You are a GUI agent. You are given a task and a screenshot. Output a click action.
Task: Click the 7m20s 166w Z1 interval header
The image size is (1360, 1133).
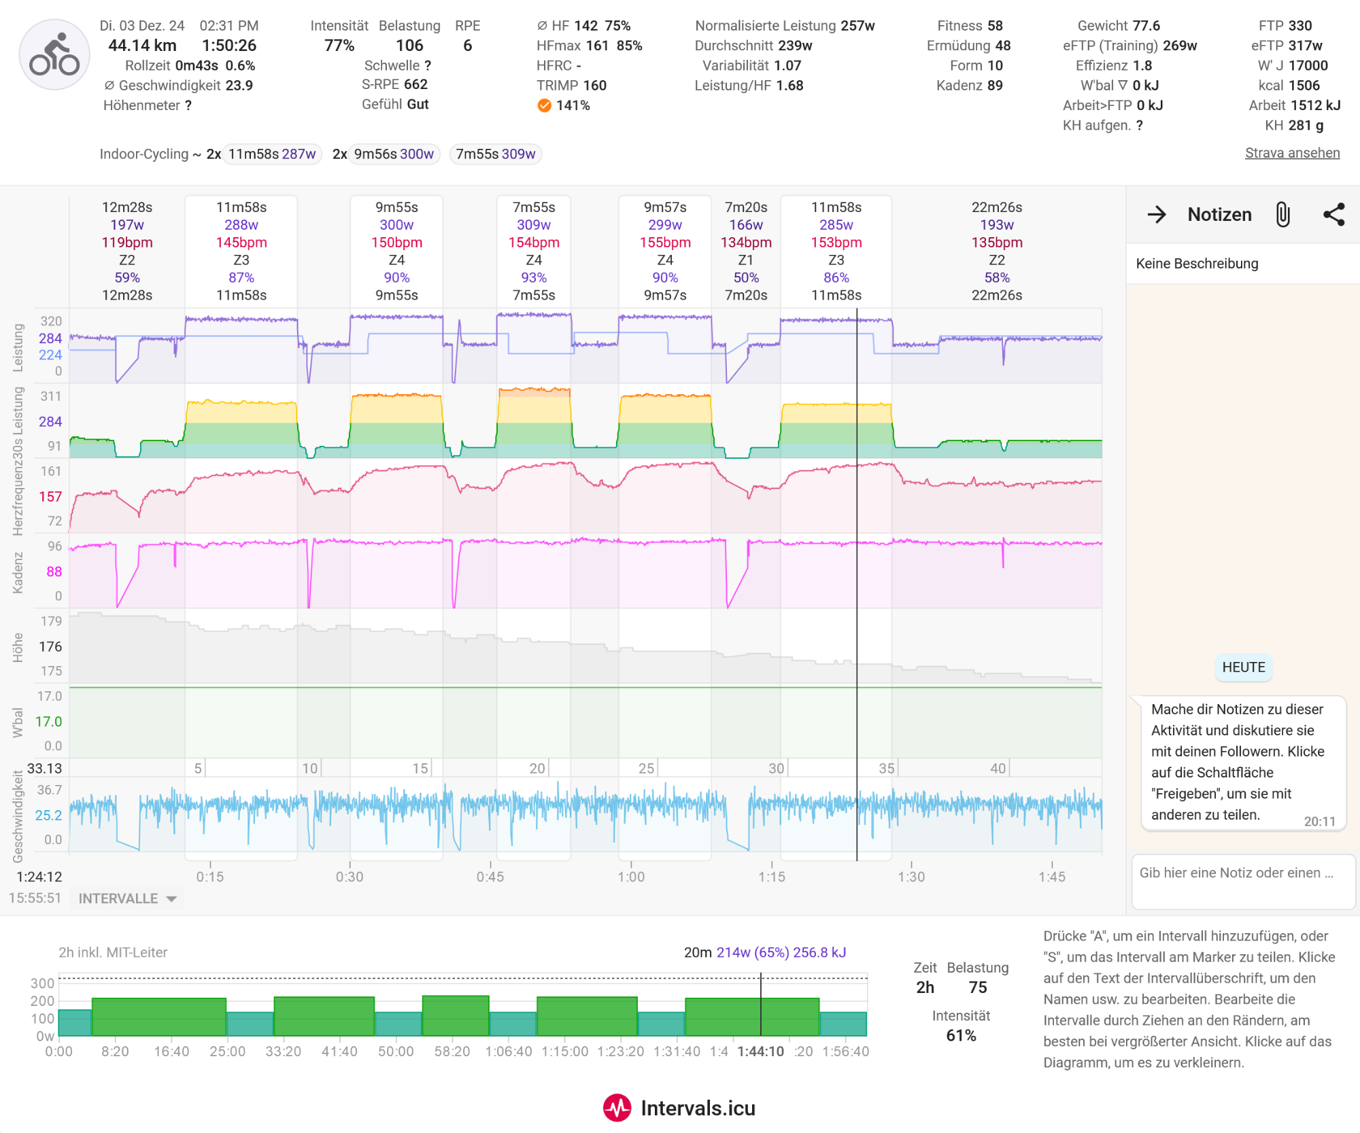[x=746, y=251]
